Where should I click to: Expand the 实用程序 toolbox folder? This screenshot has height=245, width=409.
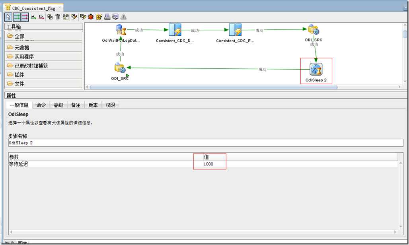pos(43,56)
